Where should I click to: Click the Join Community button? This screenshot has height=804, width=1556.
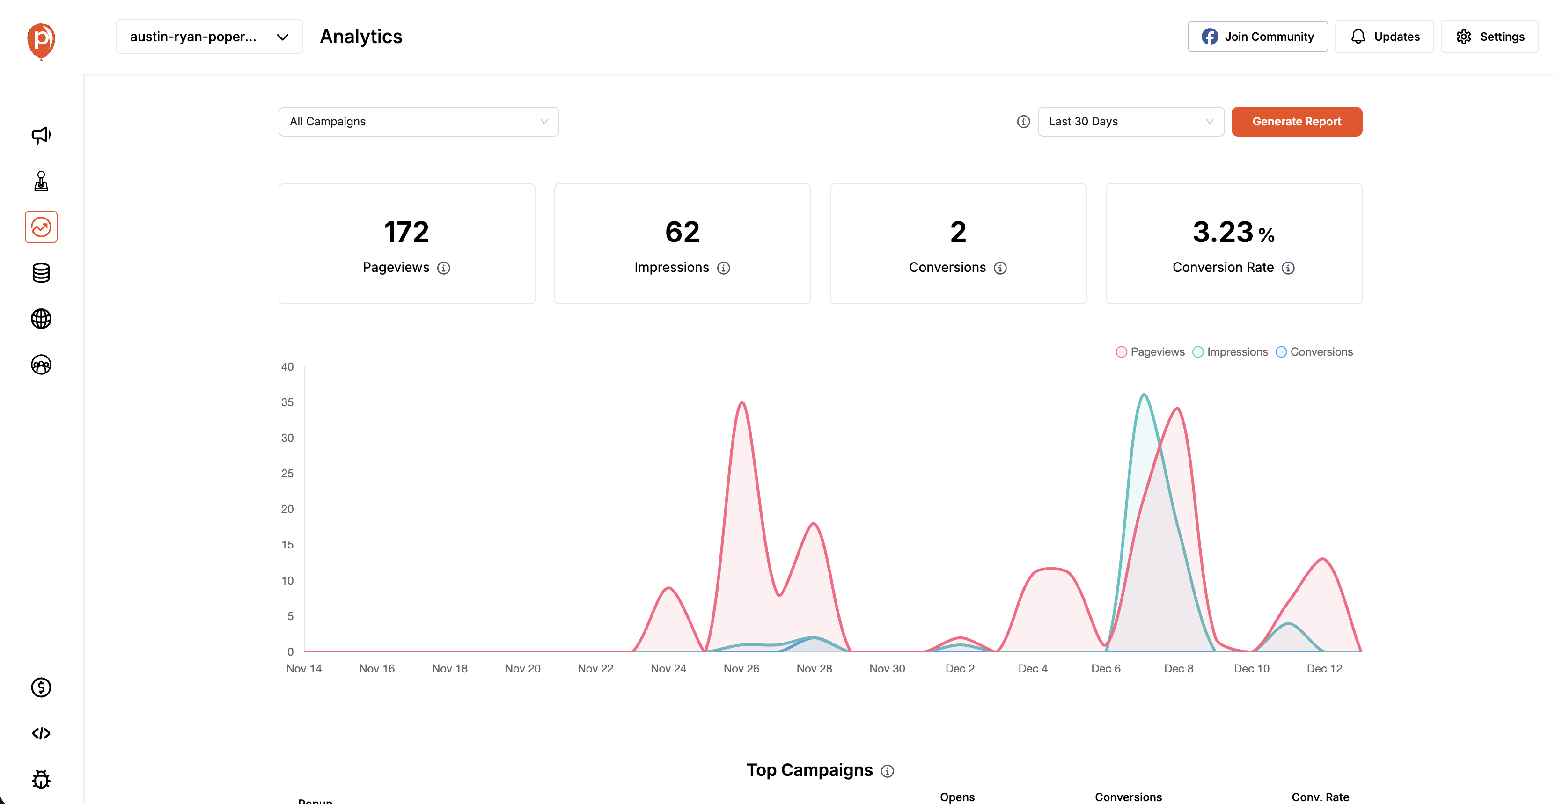(x=1257, y=36)
